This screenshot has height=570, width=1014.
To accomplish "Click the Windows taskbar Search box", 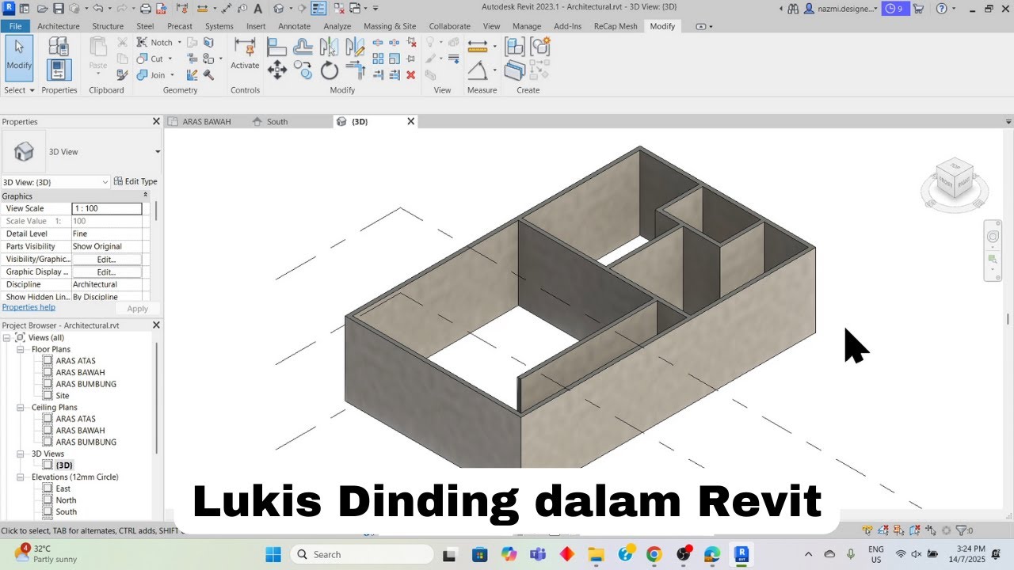I will click(361, 554).
